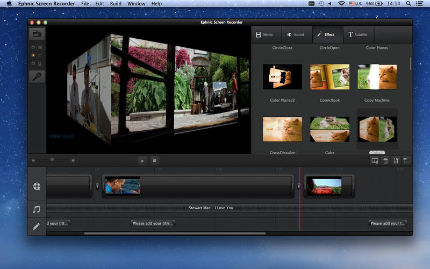
Task: Switch to the Sound tab
Action: click(297, 34)
